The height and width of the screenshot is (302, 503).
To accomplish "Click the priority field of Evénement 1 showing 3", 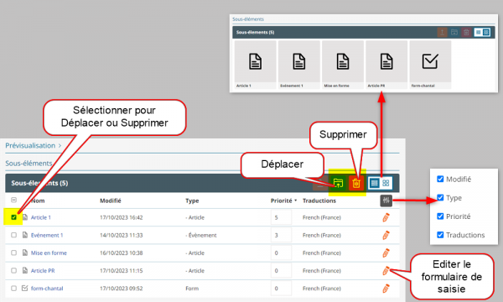I will point(281,235).
